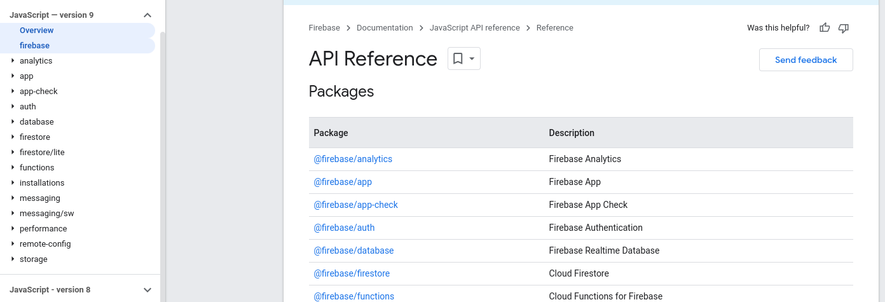Viewport: 885px width, 302px height.
Task: Expand the storage tree arrow
Action: point(13,259)
